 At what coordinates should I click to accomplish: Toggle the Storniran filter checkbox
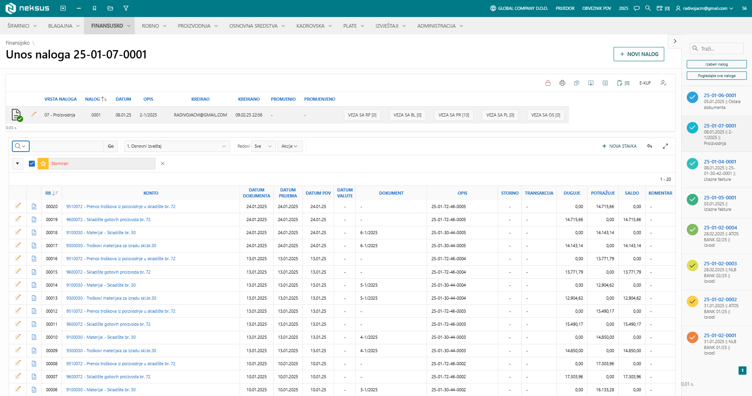(32, 163)
